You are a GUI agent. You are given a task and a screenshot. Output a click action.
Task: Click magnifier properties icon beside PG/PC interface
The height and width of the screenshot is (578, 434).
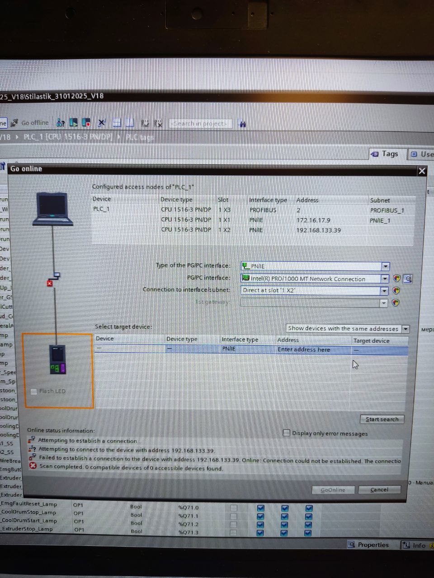[407, 279]
